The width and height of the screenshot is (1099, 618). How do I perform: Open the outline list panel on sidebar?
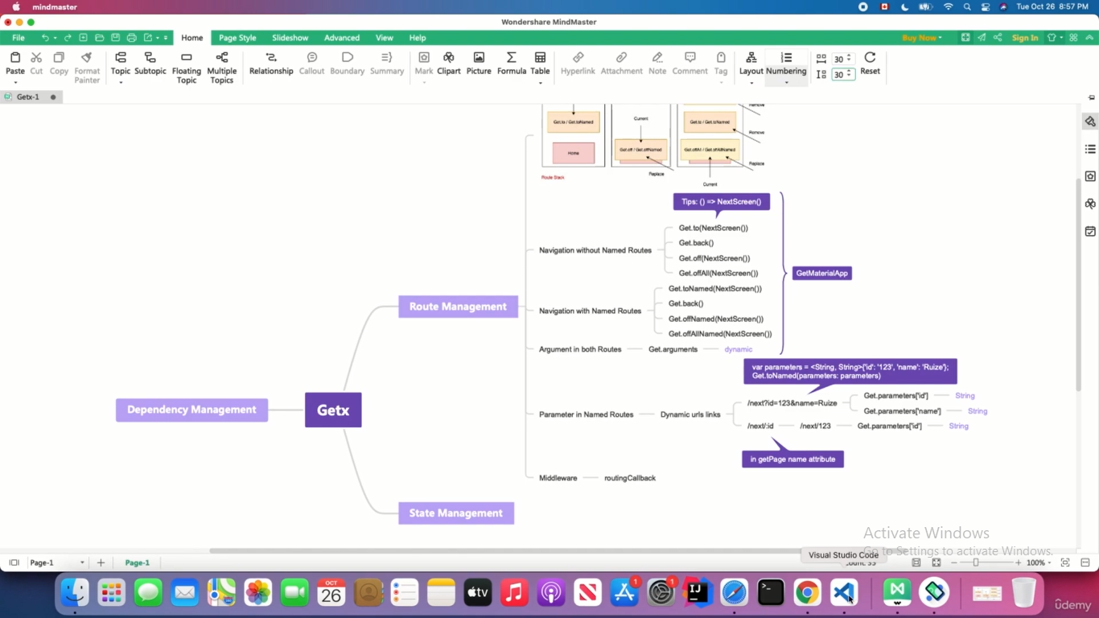pos(1090,149)
